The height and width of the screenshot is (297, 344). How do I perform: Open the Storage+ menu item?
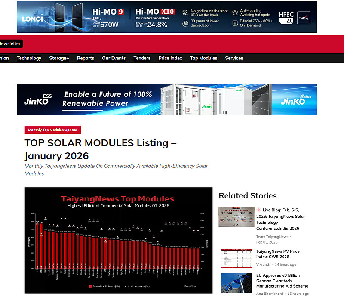click(x=59, y=58)
